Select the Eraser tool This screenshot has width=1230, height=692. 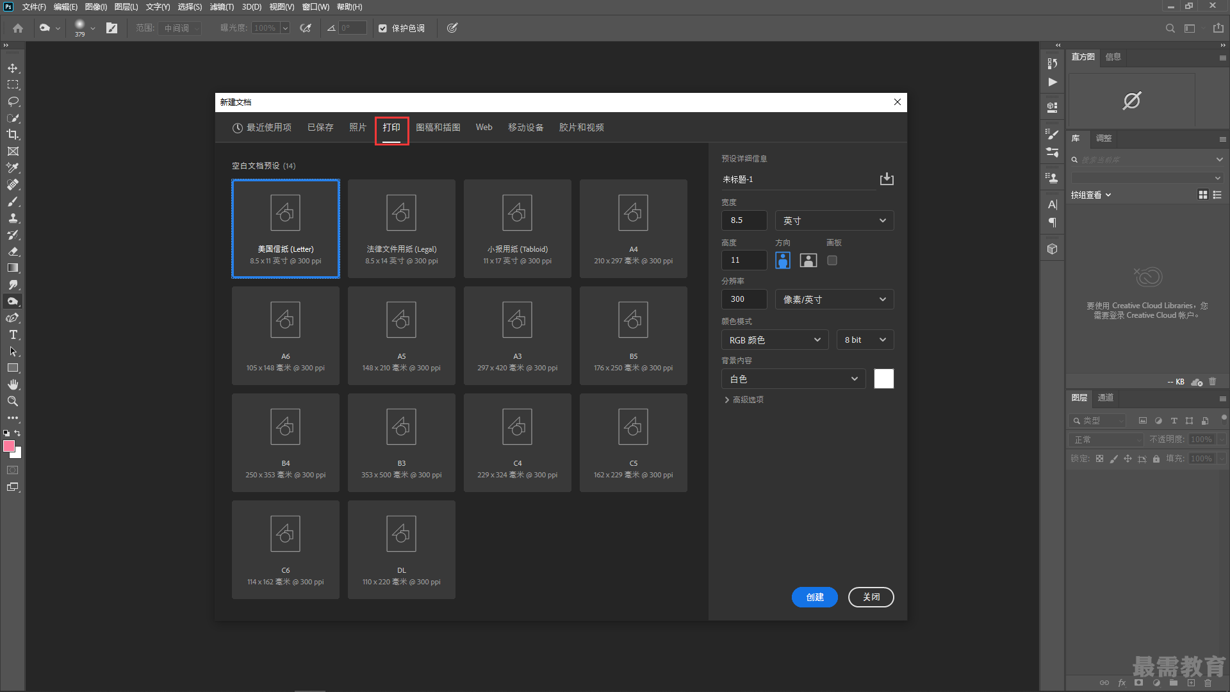coord(13,251)
